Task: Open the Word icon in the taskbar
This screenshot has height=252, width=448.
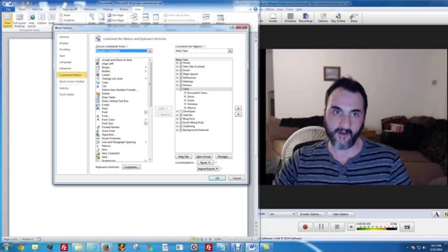Action: 251,247
